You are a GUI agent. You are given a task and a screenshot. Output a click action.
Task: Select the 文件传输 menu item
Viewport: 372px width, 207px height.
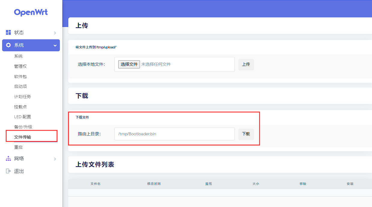pos(23,137)
